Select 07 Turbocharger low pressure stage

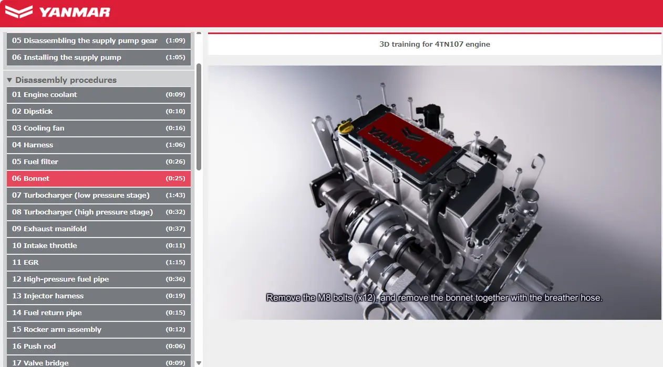coord(98,195)
